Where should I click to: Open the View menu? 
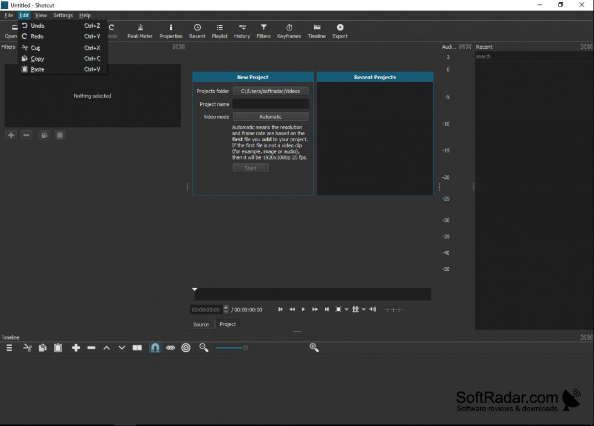41,15
